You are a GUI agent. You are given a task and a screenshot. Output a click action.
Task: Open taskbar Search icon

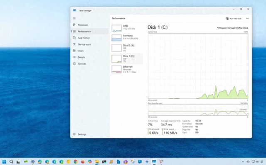click(11, 162)
